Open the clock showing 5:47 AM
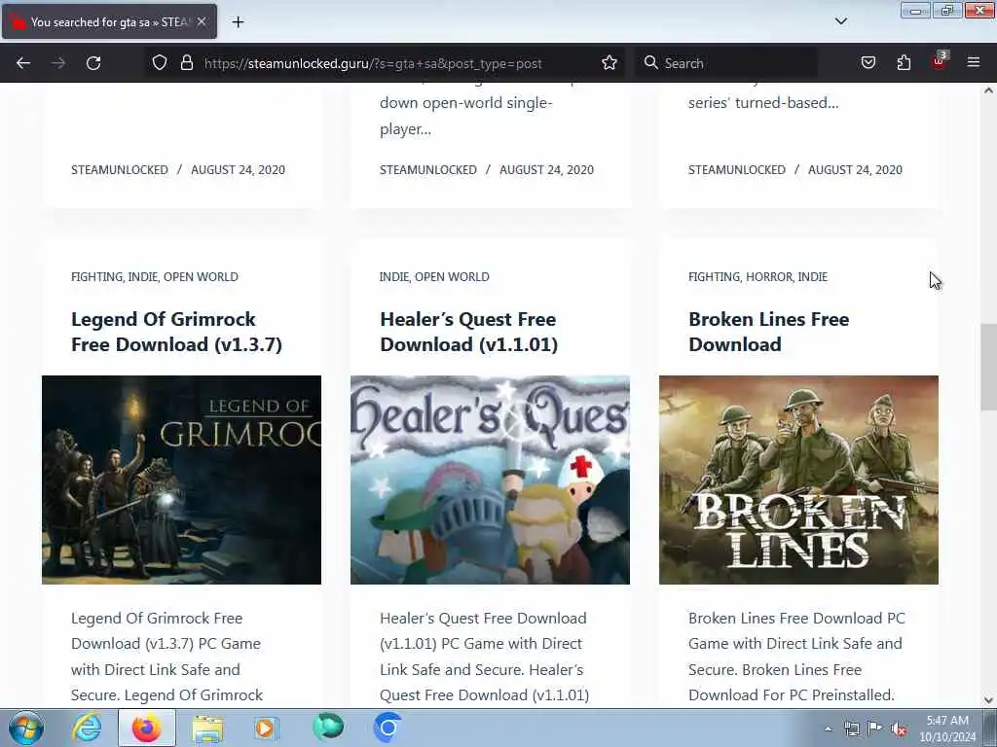 [947, 729]
